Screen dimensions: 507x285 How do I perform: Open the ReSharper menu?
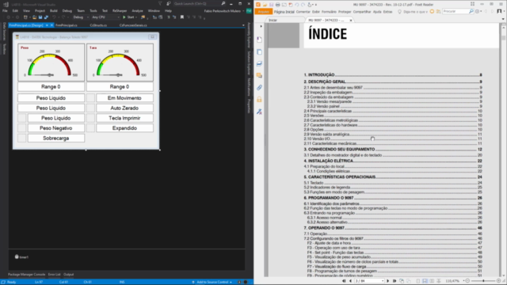click(x=120, y=10)
